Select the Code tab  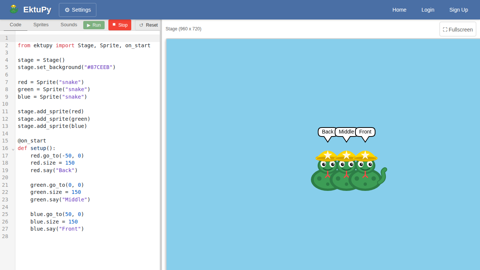coord(15,25)
